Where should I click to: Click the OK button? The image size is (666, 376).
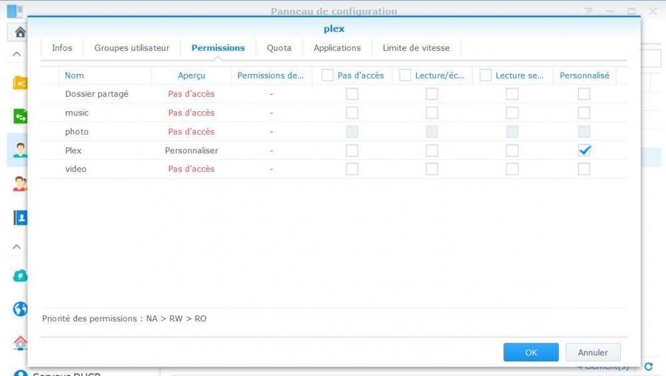(531, 353)
